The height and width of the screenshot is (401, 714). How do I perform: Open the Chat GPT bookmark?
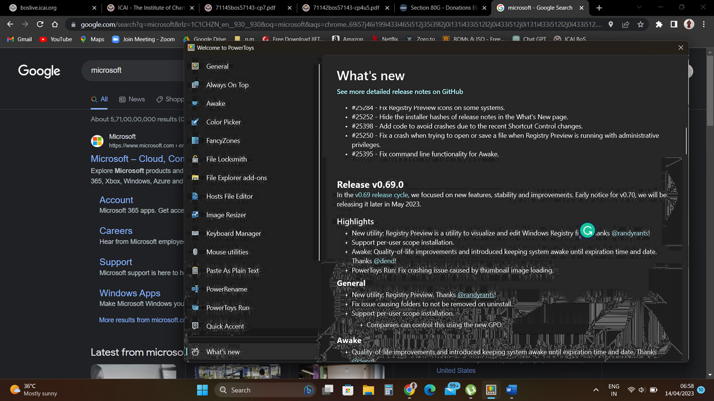pos(529,39)
